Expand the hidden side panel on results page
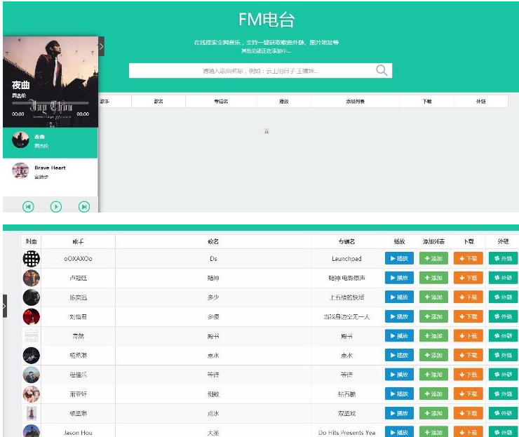This screenshot has width=519, height=437. point(4,306)
